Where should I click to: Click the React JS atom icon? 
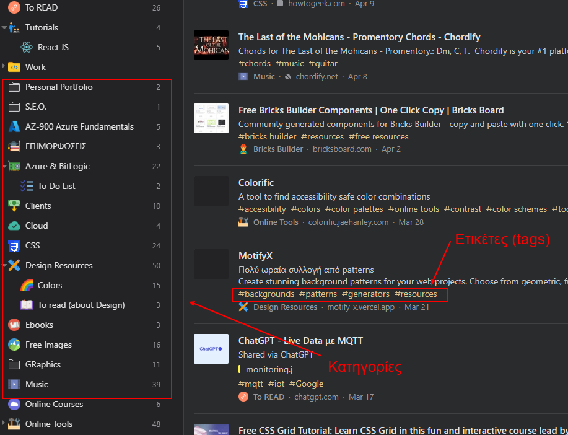click(26, 47)
